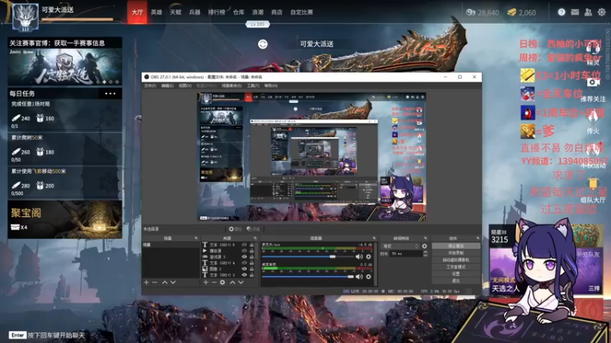Open microphone audio settings gear

(369, 257)
